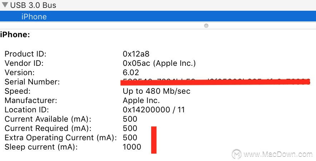Click the Sleep current value 1000

(x=132, y=147)
